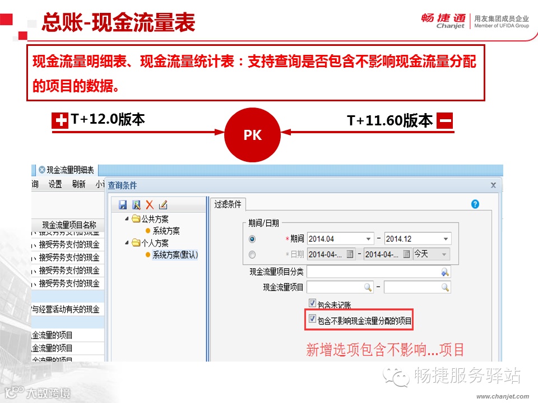Viewport: 538px width, 403px height.
Task: Click the 现金流量项目分类 lookup icon
Action: point(444,272)
